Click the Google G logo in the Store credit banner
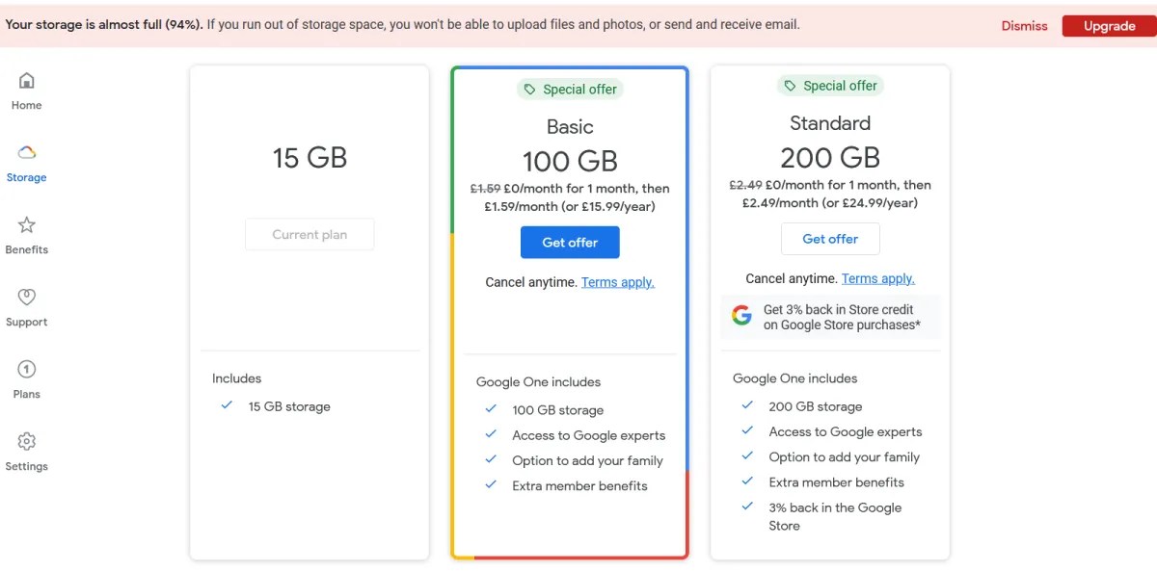 click(x=740, y=316)
